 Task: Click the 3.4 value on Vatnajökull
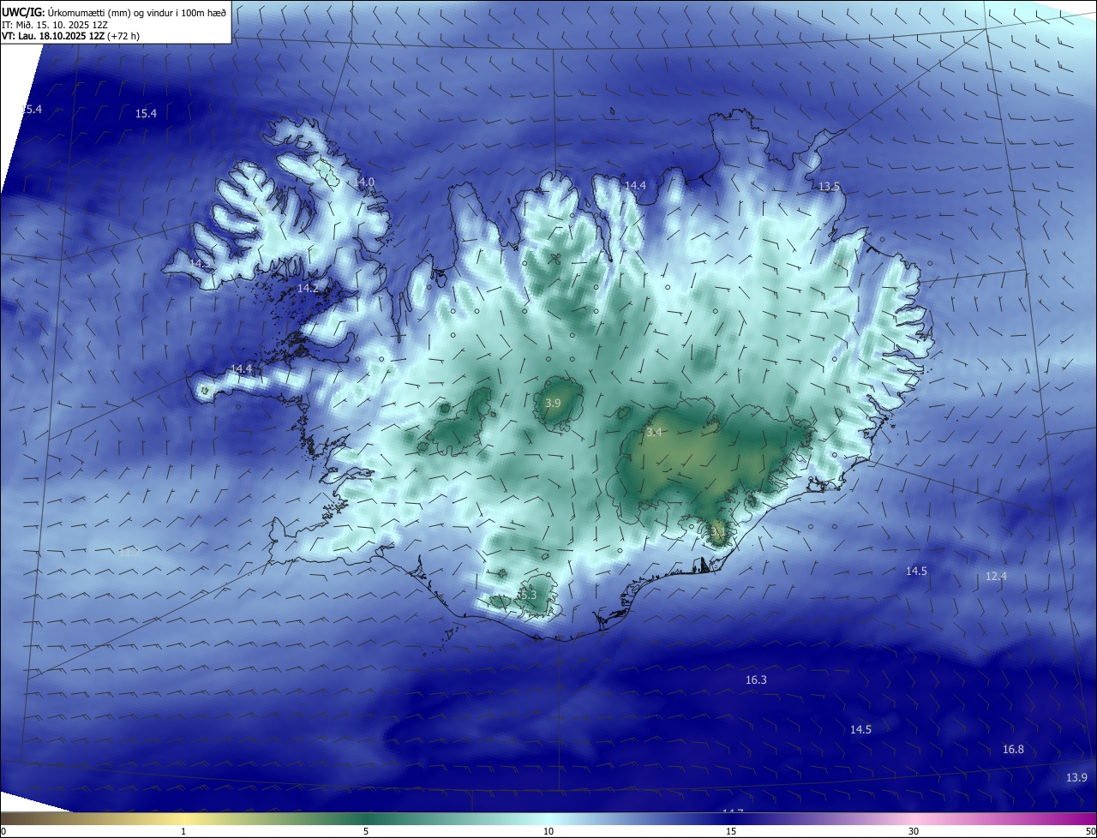pyautogui.click(x=654, y=433)
